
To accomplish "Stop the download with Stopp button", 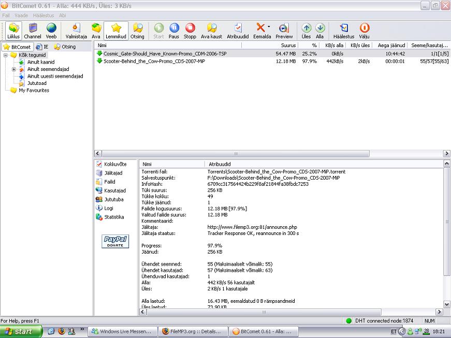I will tap(190, 31).
